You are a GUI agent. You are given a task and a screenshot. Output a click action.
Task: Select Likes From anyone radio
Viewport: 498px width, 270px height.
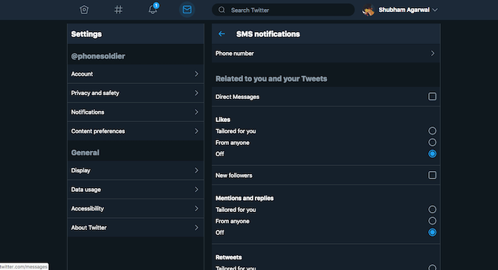tap(433, 142)
